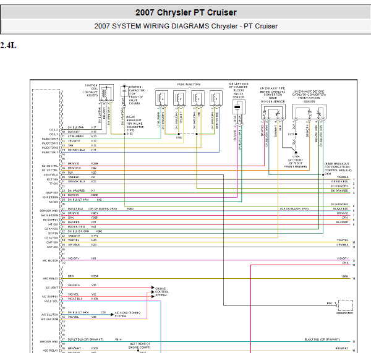Click the 'AIR CONDITIONING SYSTEM' label
The width and height of the screenshot is (371, 353).
click(x=127, y=315)
